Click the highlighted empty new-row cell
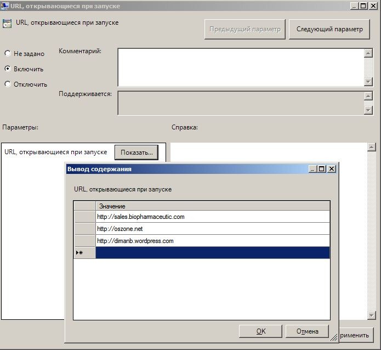Screen dimensions: 381x350 coord(213,252)
